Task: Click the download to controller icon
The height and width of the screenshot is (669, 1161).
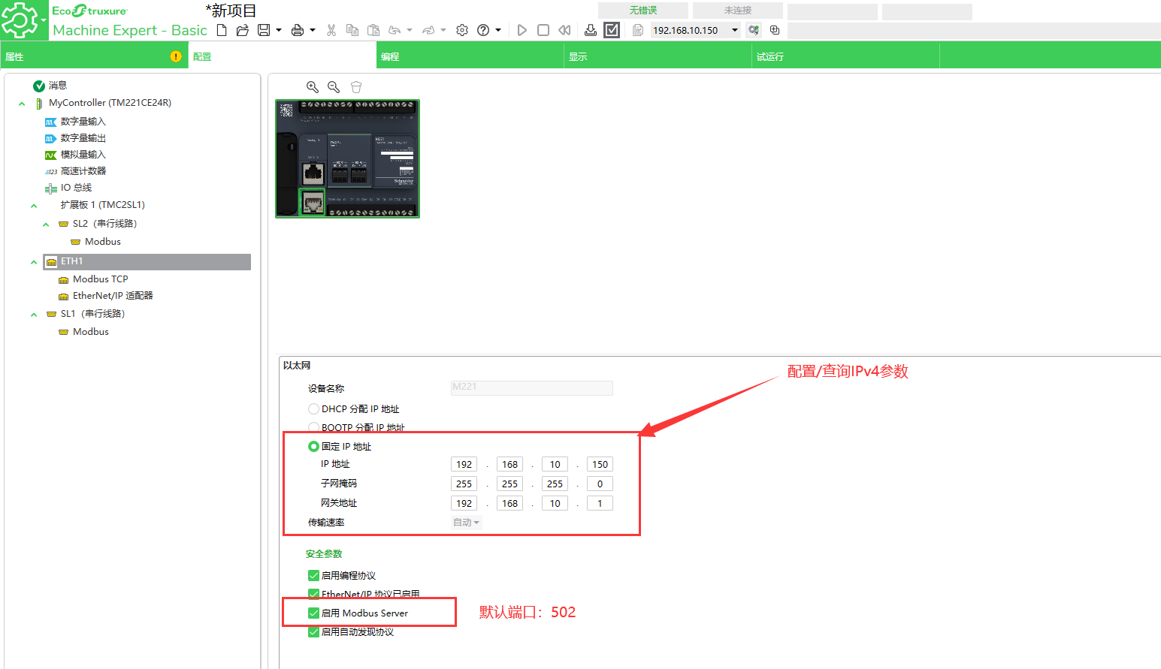Action: click(591, 30)
